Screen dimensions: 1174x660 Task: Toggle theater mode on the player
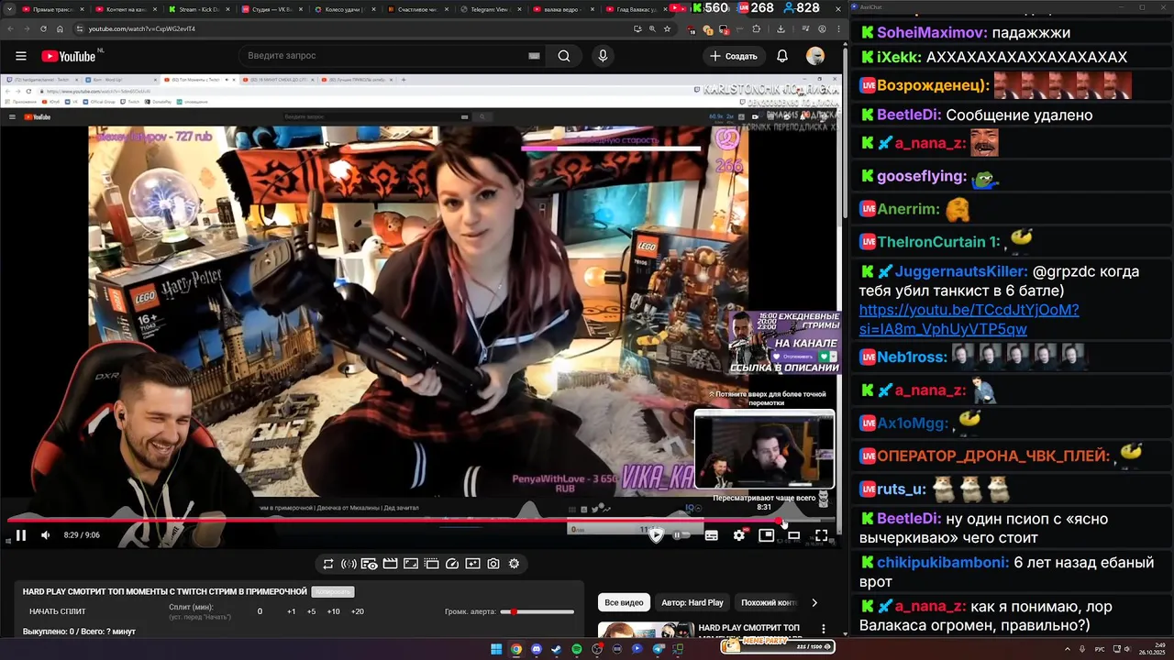tap(793, 535)
